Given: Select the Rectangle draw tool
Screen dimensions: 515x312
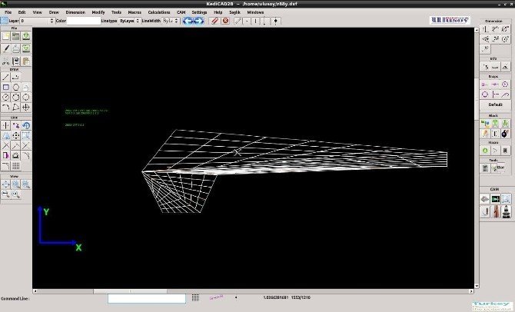Looking at the screenshot, I should 5,87.
